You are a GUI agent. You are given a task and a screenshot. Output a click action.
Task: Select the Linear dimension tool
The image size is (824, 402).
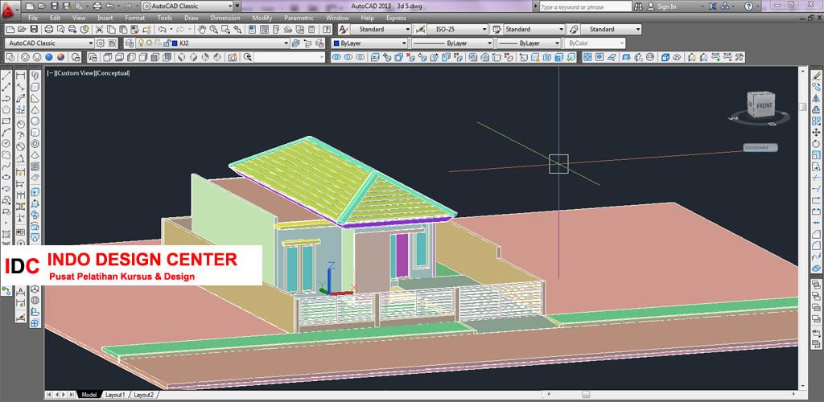click(21, 76)
